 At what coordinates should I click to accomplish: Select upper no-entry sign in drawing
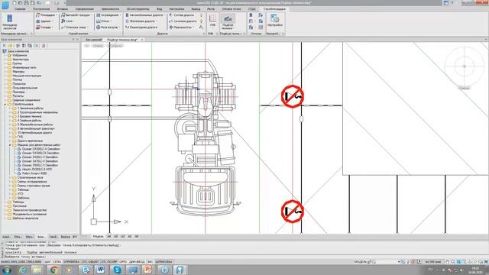tap(292, 96)
